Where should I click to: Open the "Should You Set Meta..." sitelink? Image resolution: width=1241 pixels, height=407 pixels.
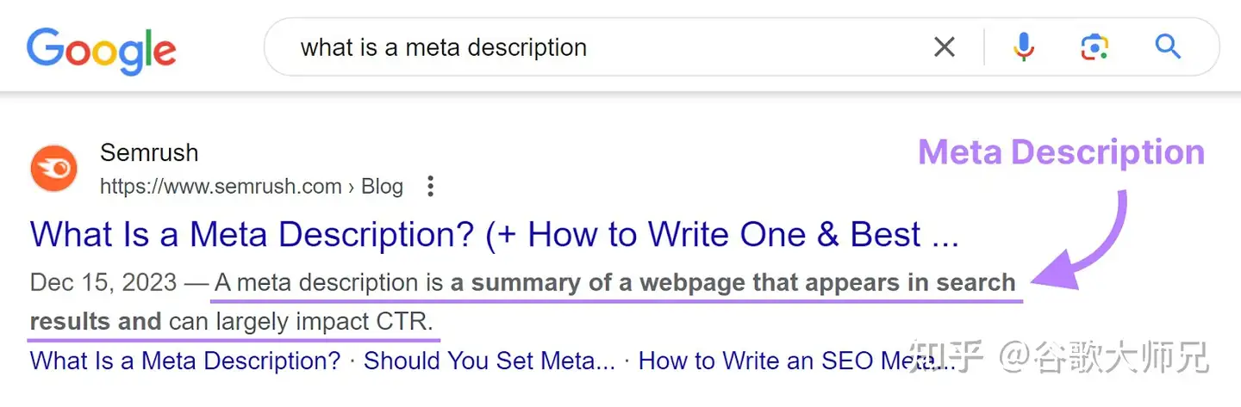pyautogui.click(x=489, y=361)
